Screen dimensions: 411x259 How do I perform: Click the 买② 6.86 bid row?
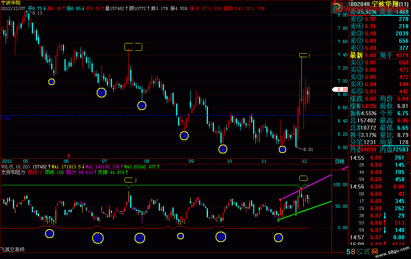[379, 70]
